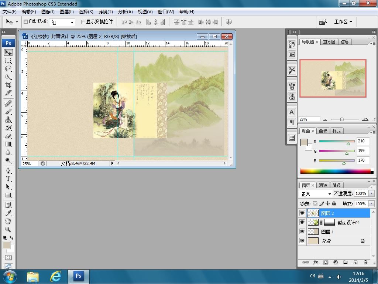378x284 pixels.
Task: Open 图像(I) menu
Action: point(48,11)
